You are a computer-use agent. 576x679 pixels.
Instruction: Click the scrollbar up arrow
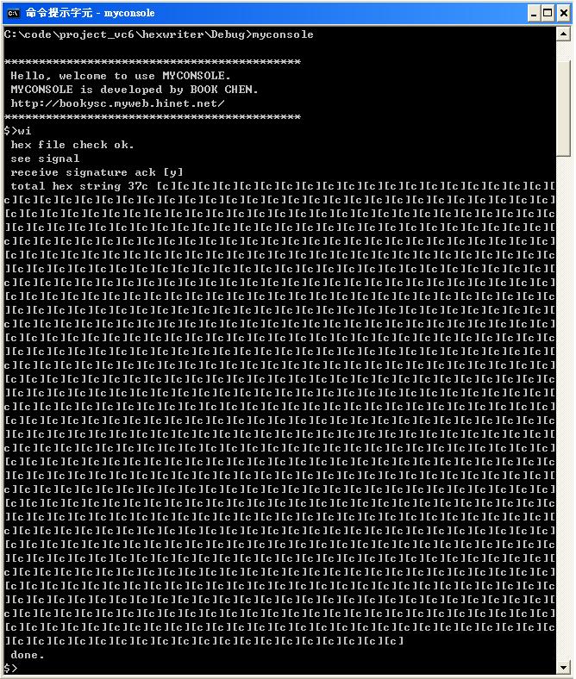pos(563,34)
